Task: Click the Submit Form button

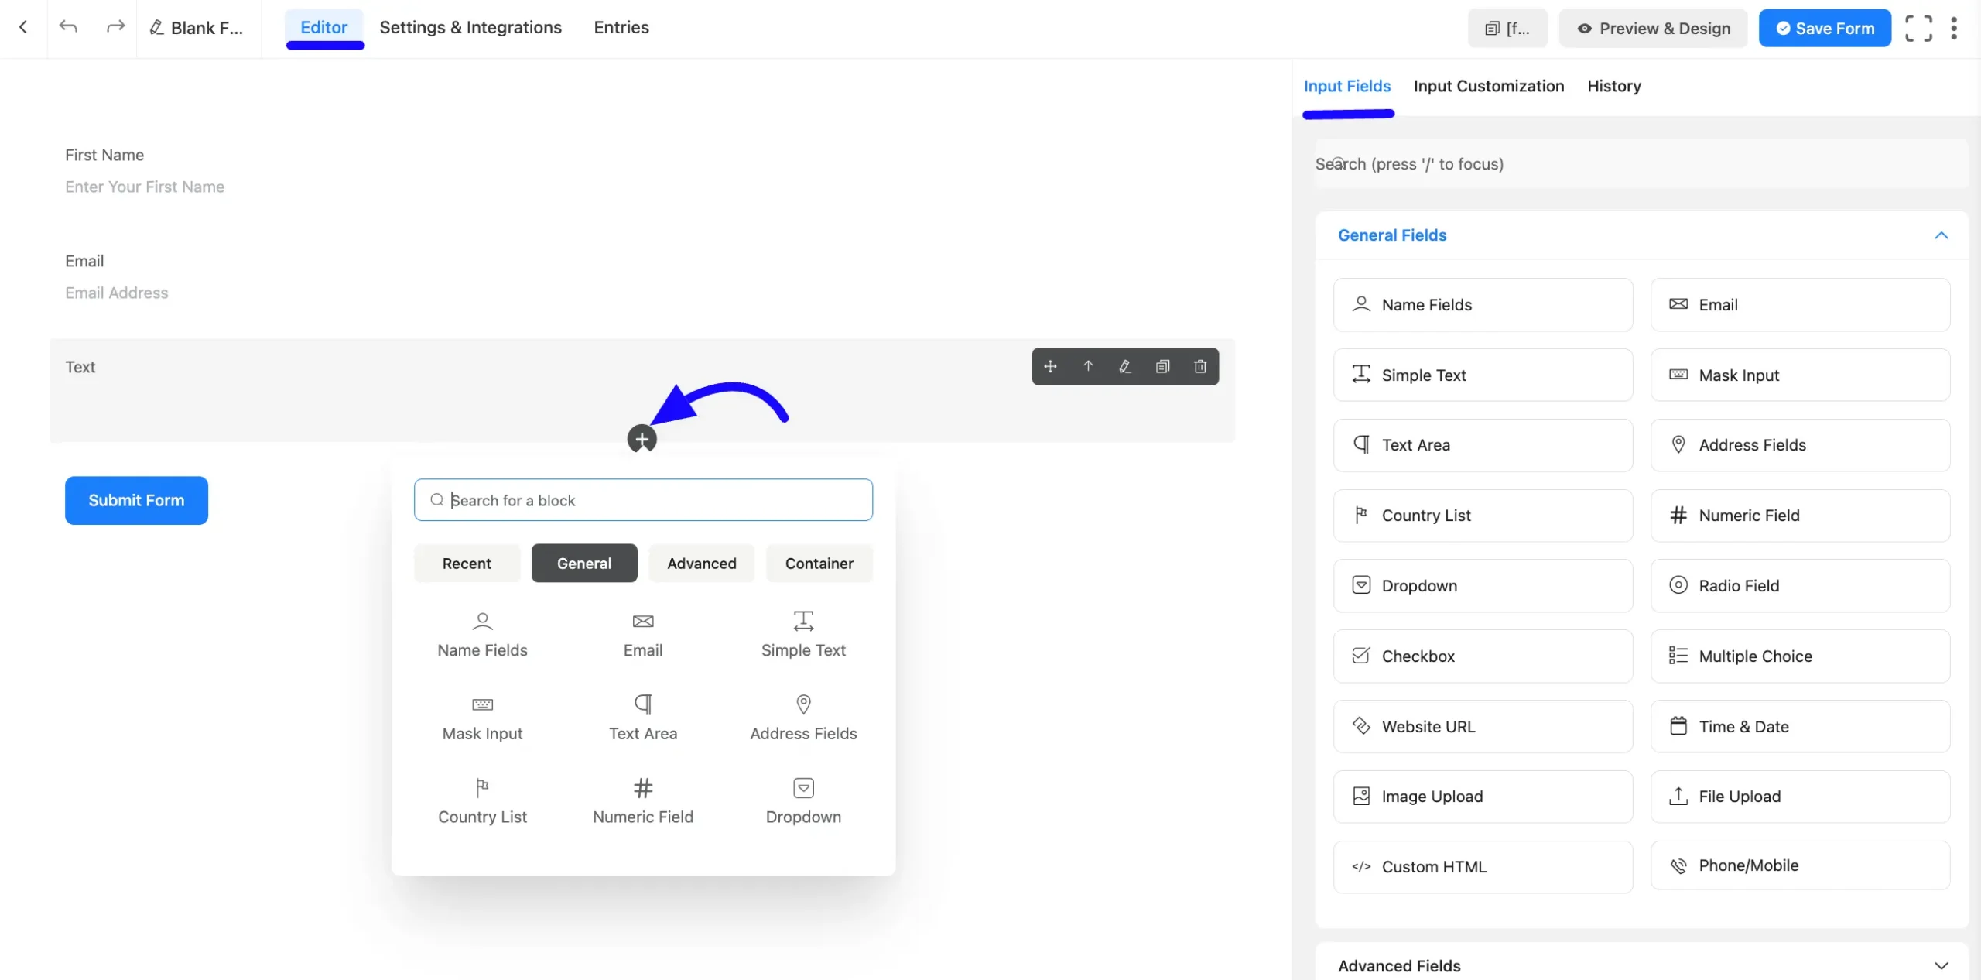Action: [135, 499]
